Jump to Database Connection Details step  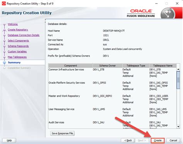tap(24, 35)
